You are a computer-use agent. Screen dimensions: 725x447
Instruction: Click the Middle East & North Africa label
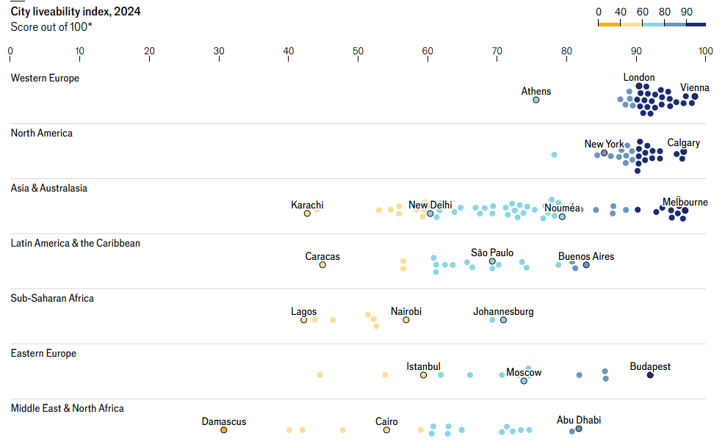(67, 408)
